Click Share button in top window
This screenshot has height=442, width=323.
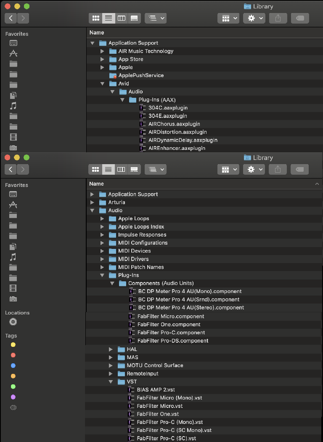(x=278, y=19)
